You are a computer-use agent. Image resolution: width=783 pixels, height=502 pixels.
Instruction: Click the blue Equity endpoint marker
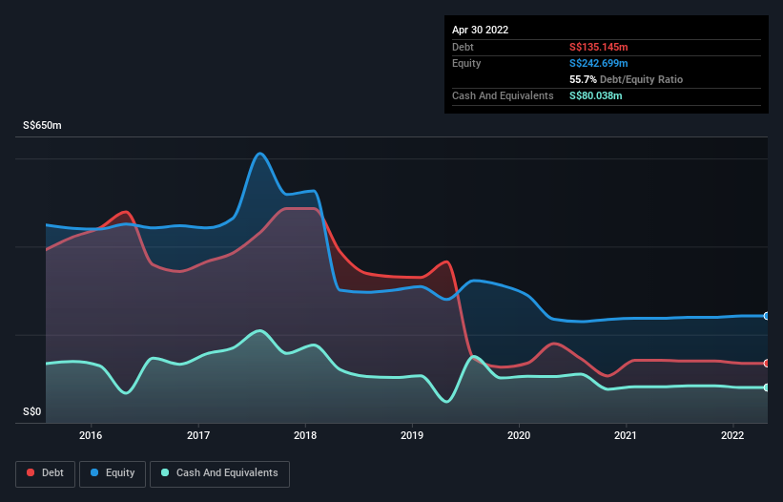point(767,316)
